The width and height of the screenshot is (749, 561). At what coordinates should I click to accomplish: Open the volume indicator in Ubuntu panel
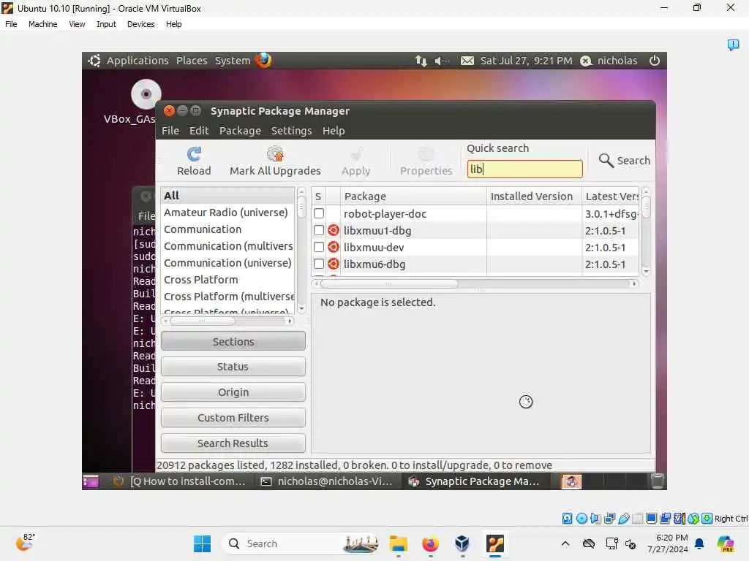tap(442, 61)
